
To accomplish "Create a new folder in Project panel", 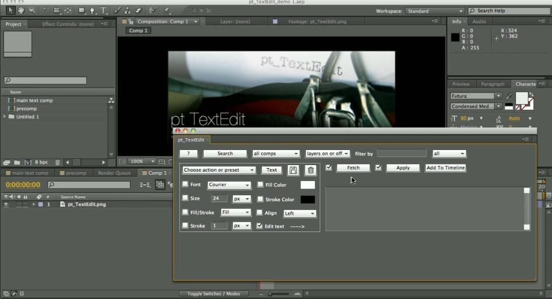I will (x=17, y=163).
